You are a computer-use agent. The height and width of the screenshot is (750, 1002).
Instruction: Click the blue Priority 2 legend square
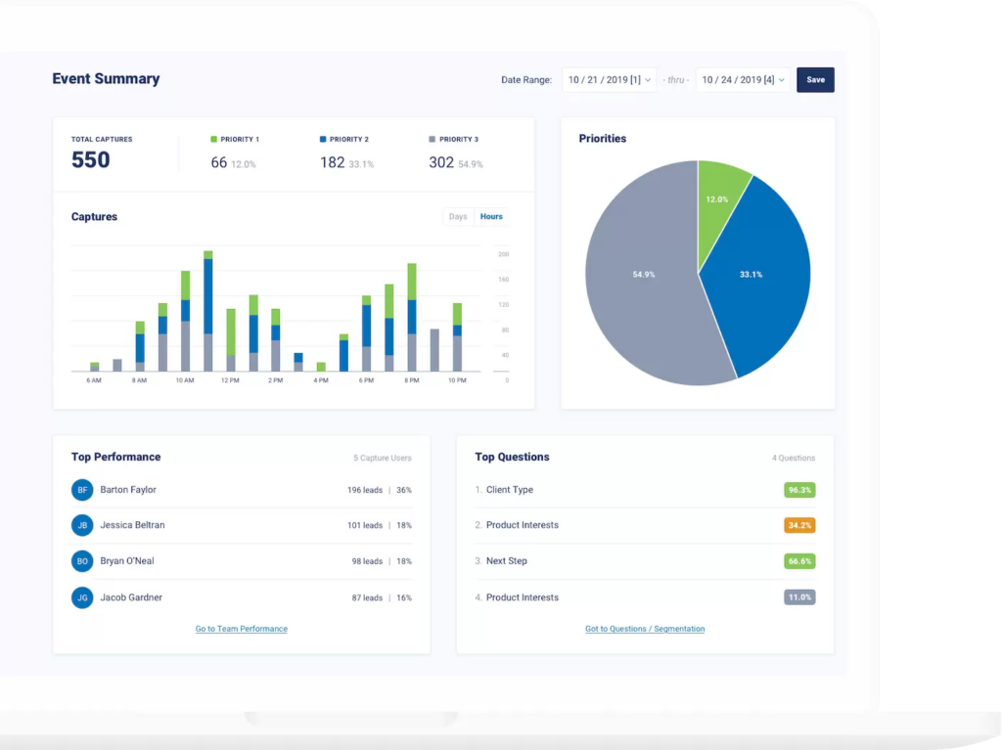coord(323,139)
